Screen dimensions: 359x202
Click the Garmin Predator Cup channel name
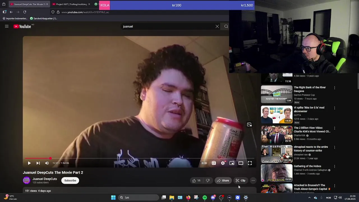(x=304, y=95)
